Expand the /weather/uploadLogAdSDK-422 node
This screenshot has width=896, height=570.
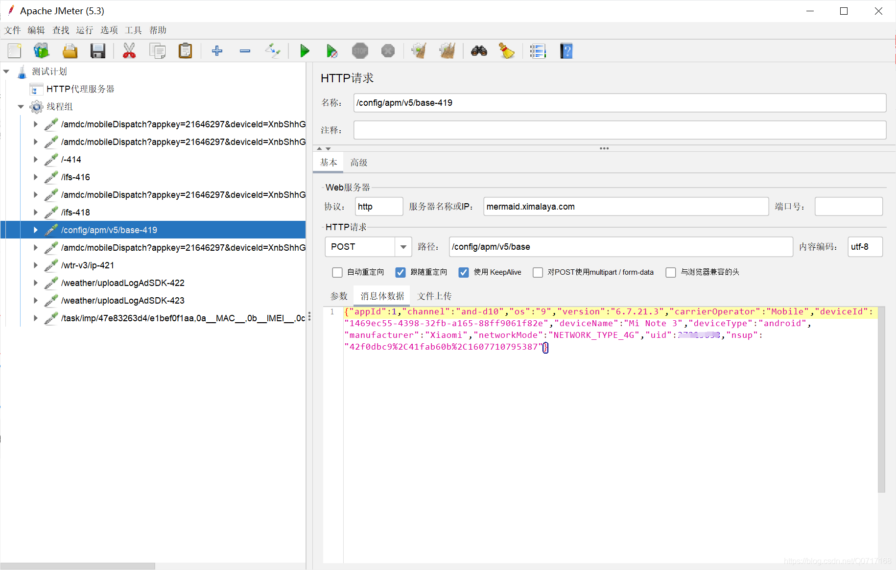tap(35, 283)
